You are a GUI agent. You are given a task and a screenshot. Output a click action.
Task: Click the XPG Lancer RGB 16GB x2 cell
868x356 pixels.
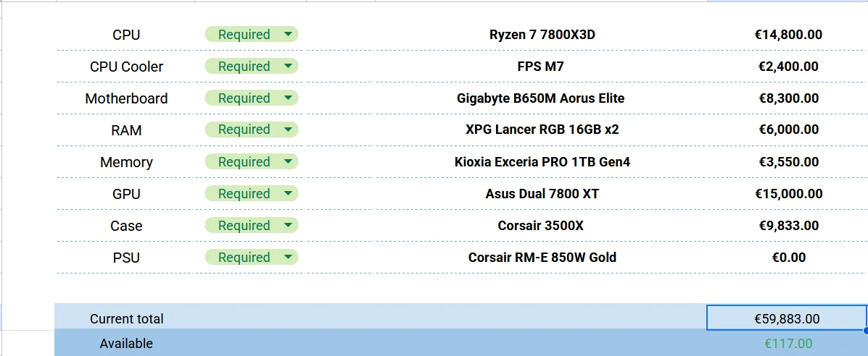542,130
